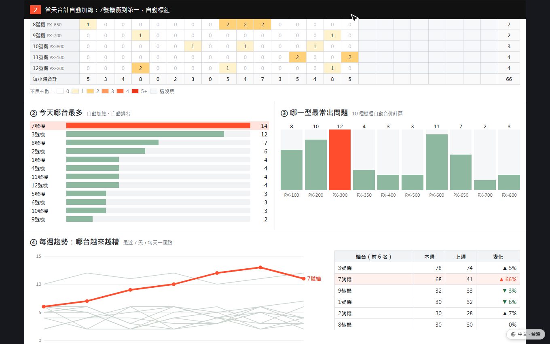Click the 12號機 PX-200 heatmap row label
This screenshot has height=344, width=550.
tap(55, 68)
